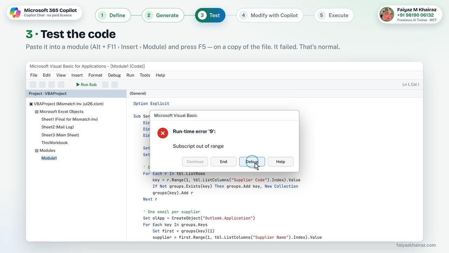Open the Format menu
The image size is (449, 253).
pyautogui.click(x=95, y=75)
